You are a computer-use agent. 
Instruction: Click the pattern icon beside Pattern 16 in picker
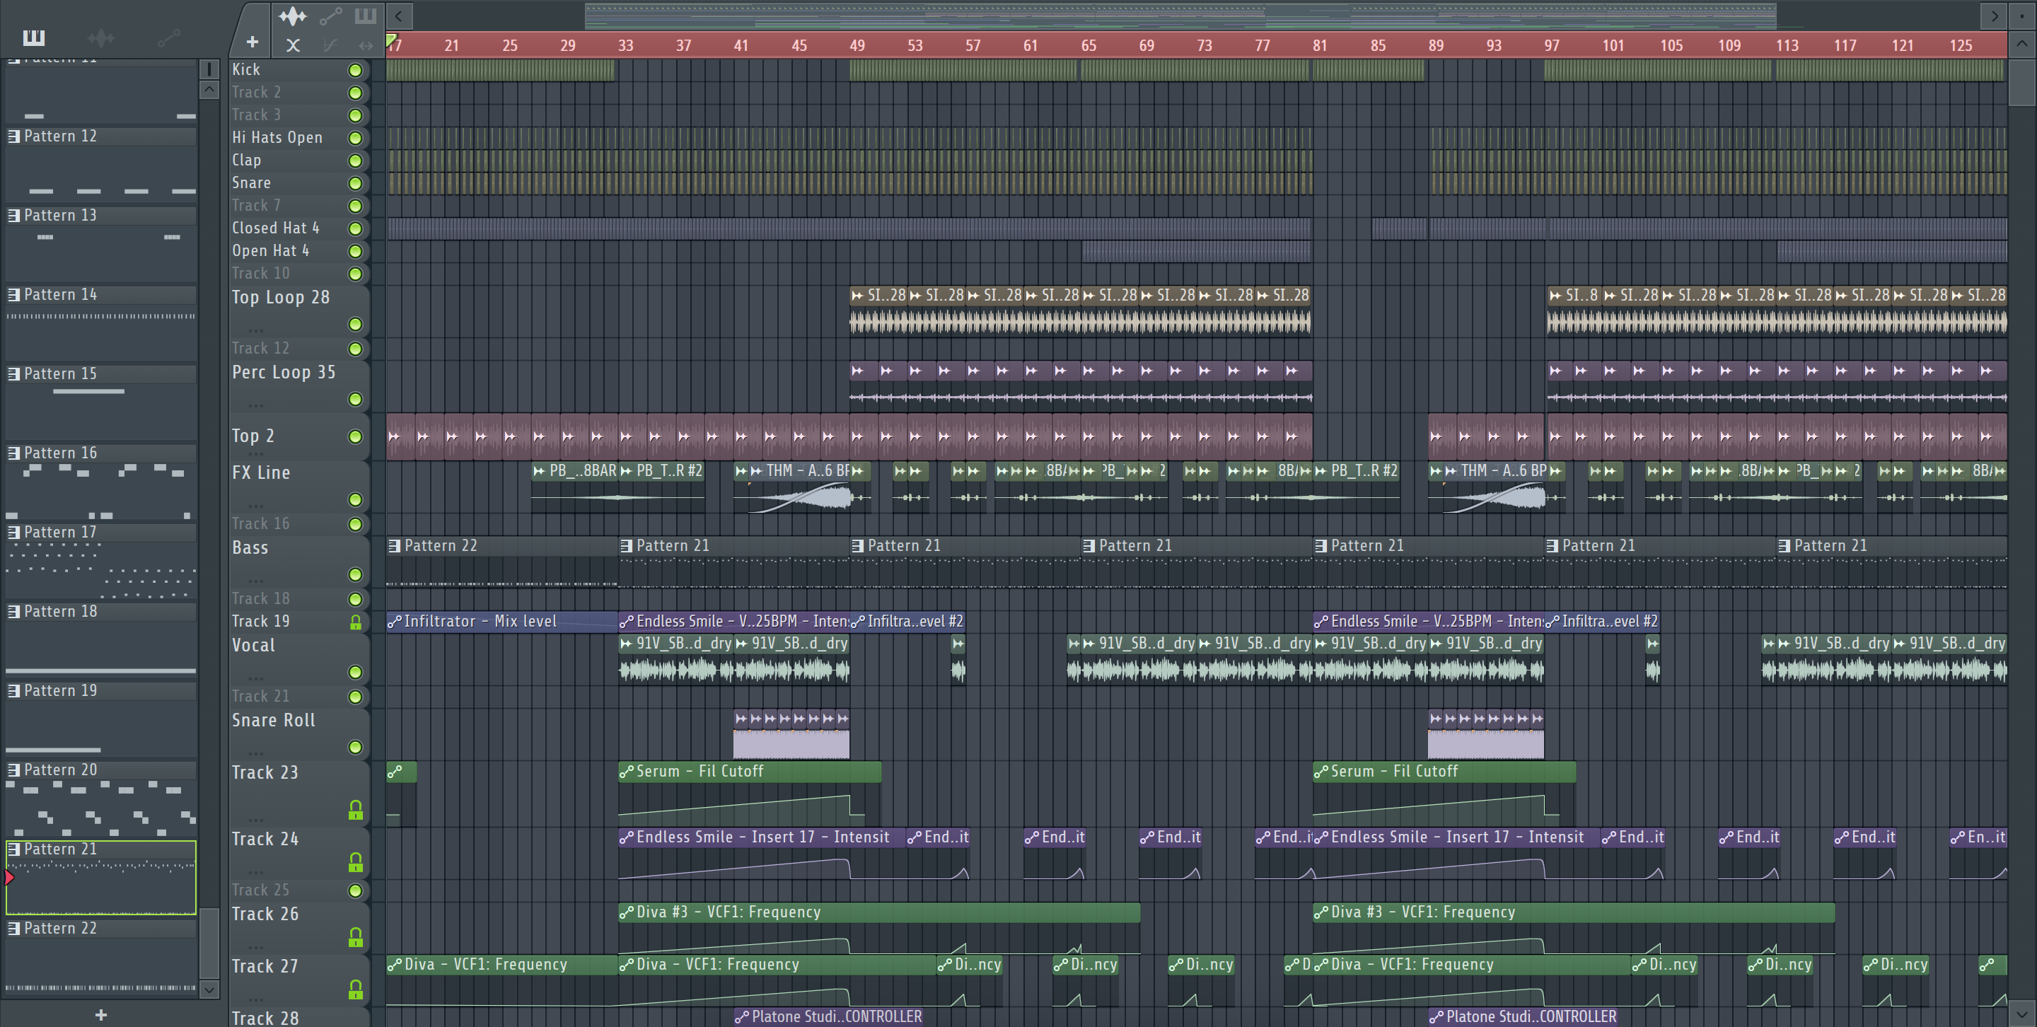pos(13,453)
